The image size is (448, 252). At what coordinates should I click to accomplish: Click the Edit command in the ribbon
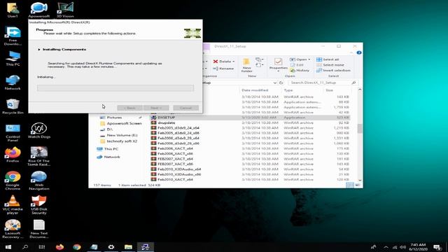(x=297, y=65)
